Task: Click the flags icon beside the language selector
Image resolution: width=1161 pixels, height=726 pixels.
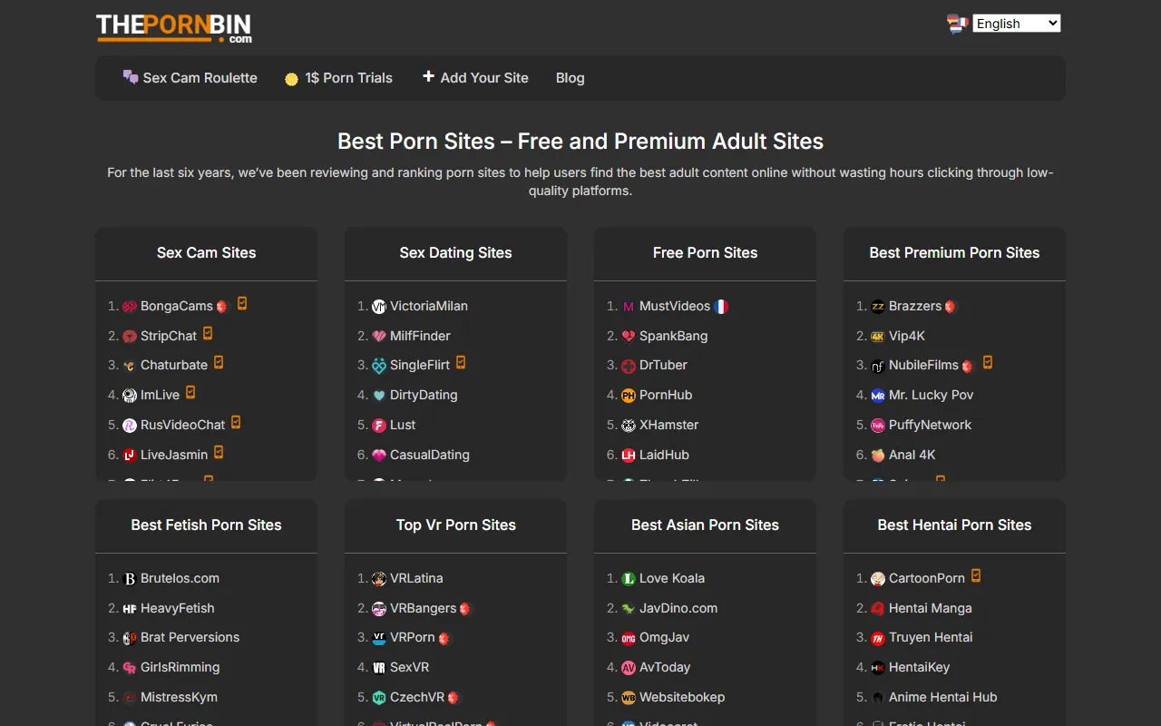Action: (x=957, y=24)
